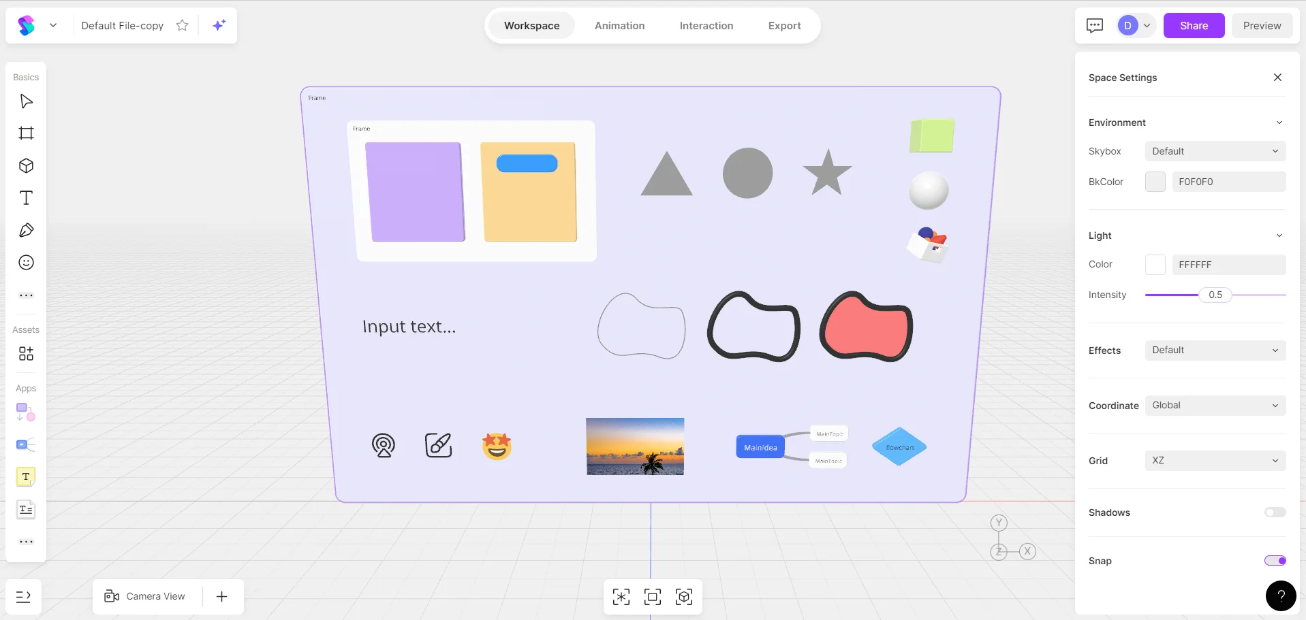Select the Input text... text object

click(409, 327)
